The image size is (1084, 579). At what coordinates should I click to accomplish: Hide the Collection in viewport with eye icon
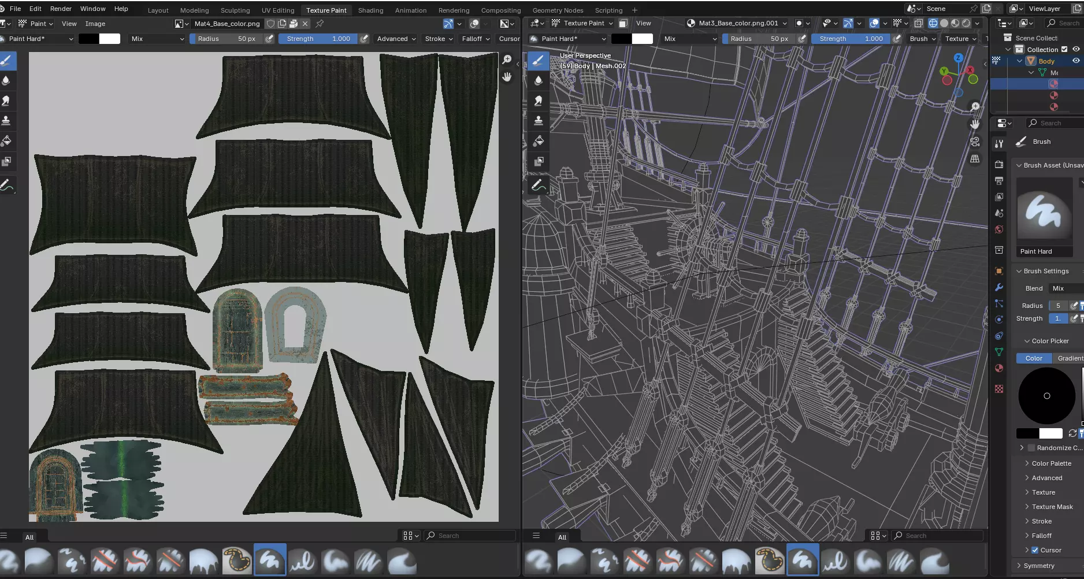tap(1076, 49)
